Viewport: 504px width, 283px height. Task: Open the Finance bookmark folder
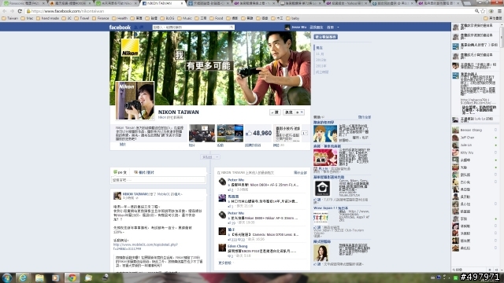(101, 18)
